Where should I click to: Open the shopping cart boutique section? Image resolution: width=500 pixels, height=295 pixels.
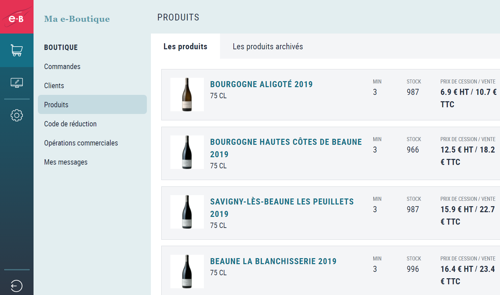click(17, 50)
